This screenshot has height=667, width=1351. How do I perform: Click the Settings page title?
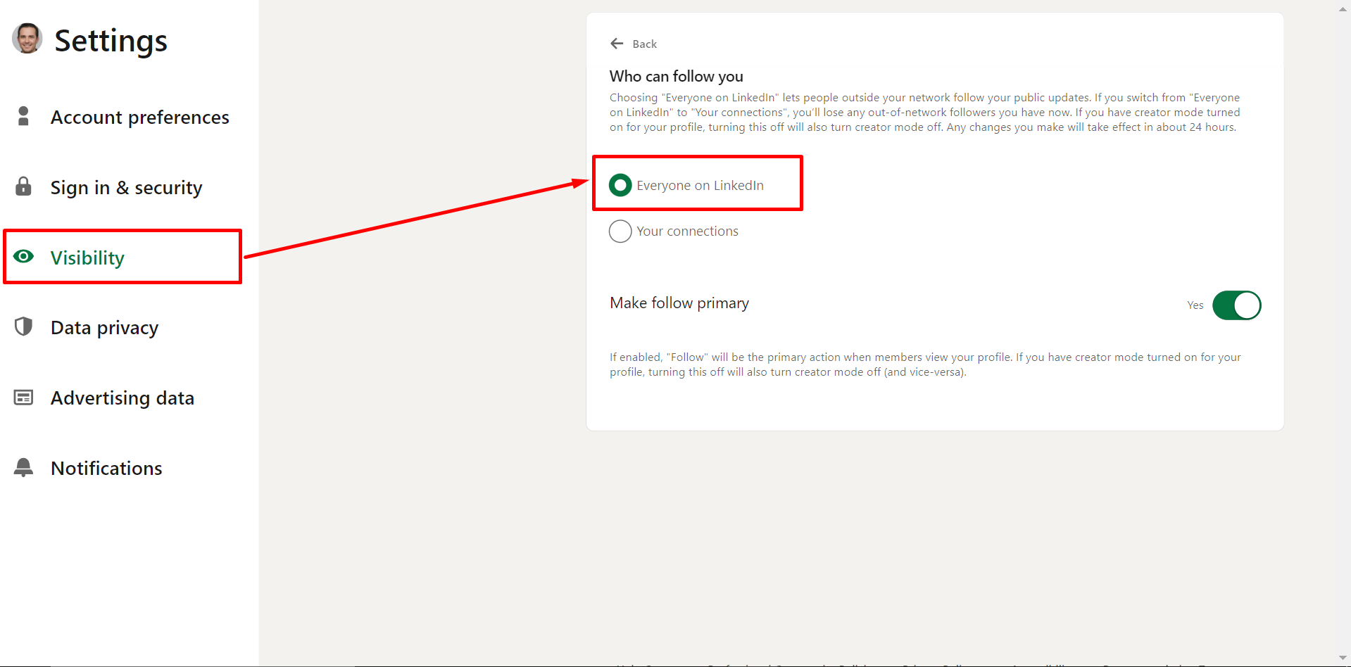point(111,41)
